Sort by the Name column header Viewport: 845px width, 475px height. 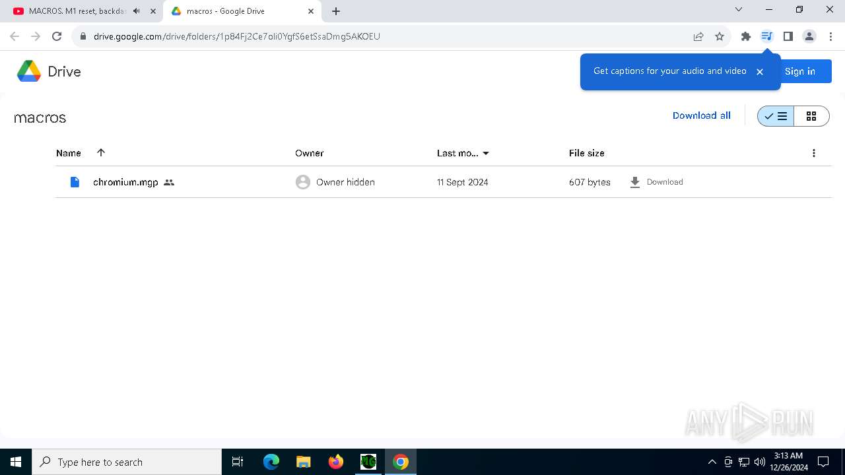click(69, 153)
